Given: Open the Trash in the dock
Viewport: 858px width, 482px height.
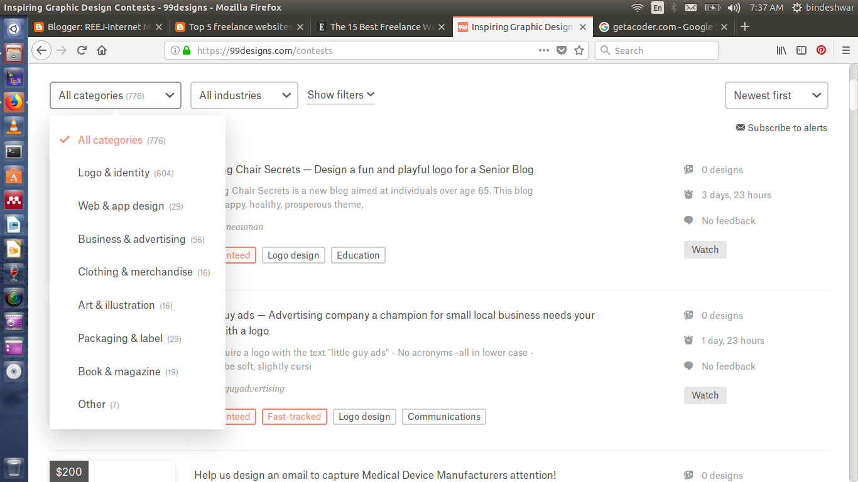Looking at the screenshot, I should point(14,468).
